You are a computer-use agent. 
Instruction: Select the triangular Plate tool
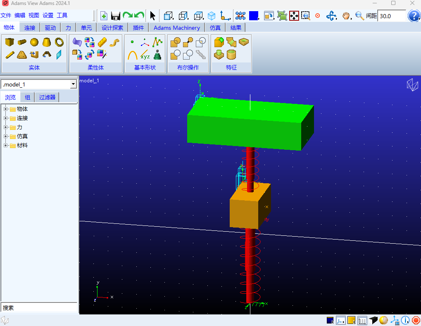[22, 55]
